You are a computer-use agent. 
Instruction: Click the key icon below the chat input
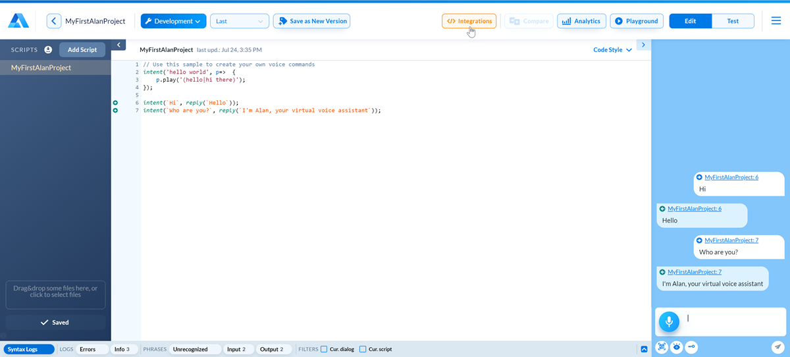click(x=691, y=347)
